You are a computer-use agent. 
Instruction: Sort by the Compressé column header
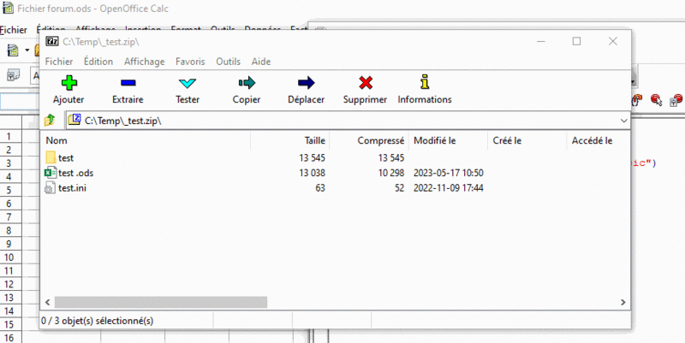tap(381, 141)
